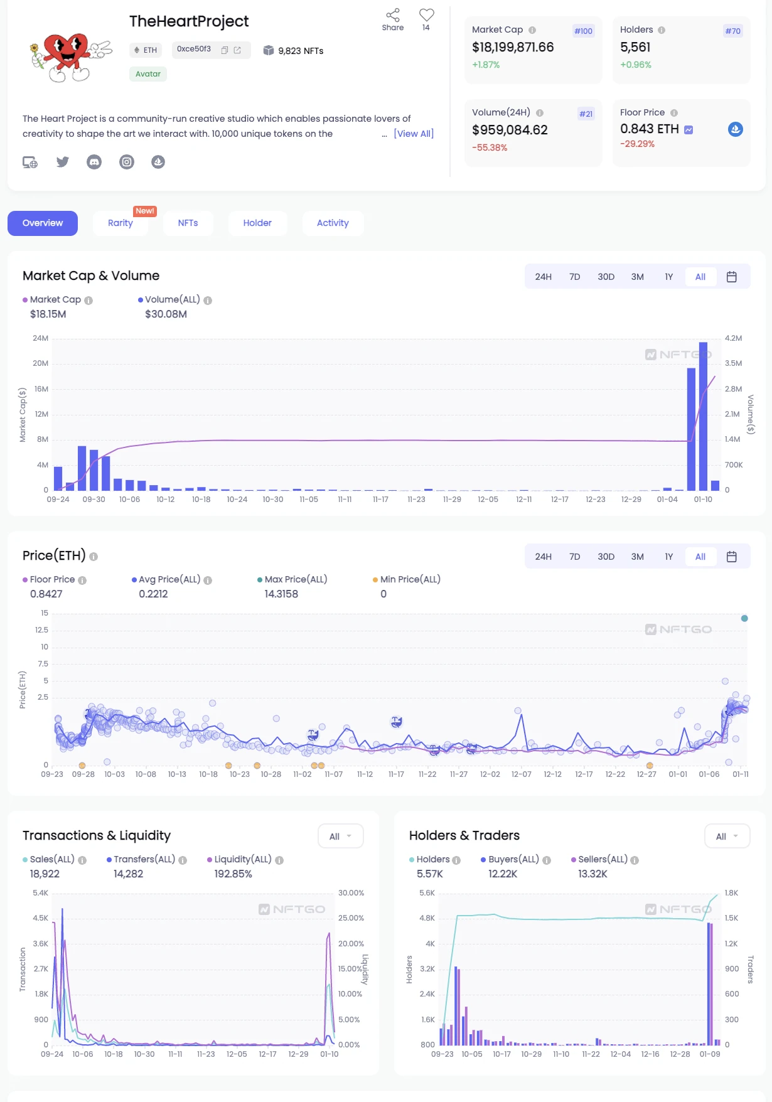Switch to the Rarity tab
772x1102 pixels.
tap(121, 223)
